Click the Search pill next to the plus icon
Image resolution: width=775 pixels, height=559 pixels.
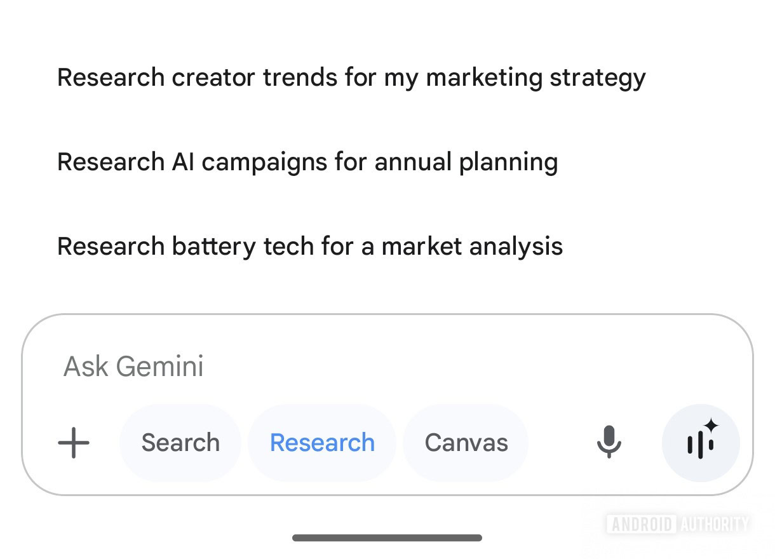[x=180, y=443]
